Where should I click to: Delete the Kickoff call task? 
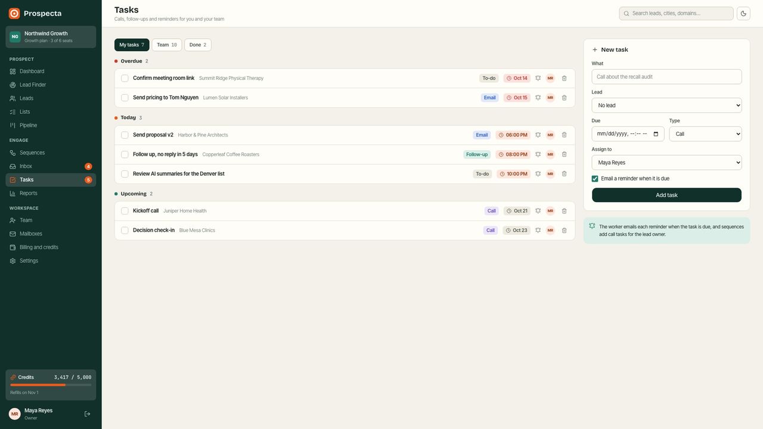pyautogui.click(x=564, y=211)
